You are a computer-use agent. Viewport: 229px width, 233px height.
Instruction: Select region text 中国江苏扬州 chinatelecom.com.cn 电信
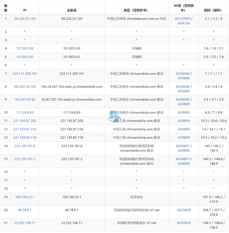click(x=137, y=19)
